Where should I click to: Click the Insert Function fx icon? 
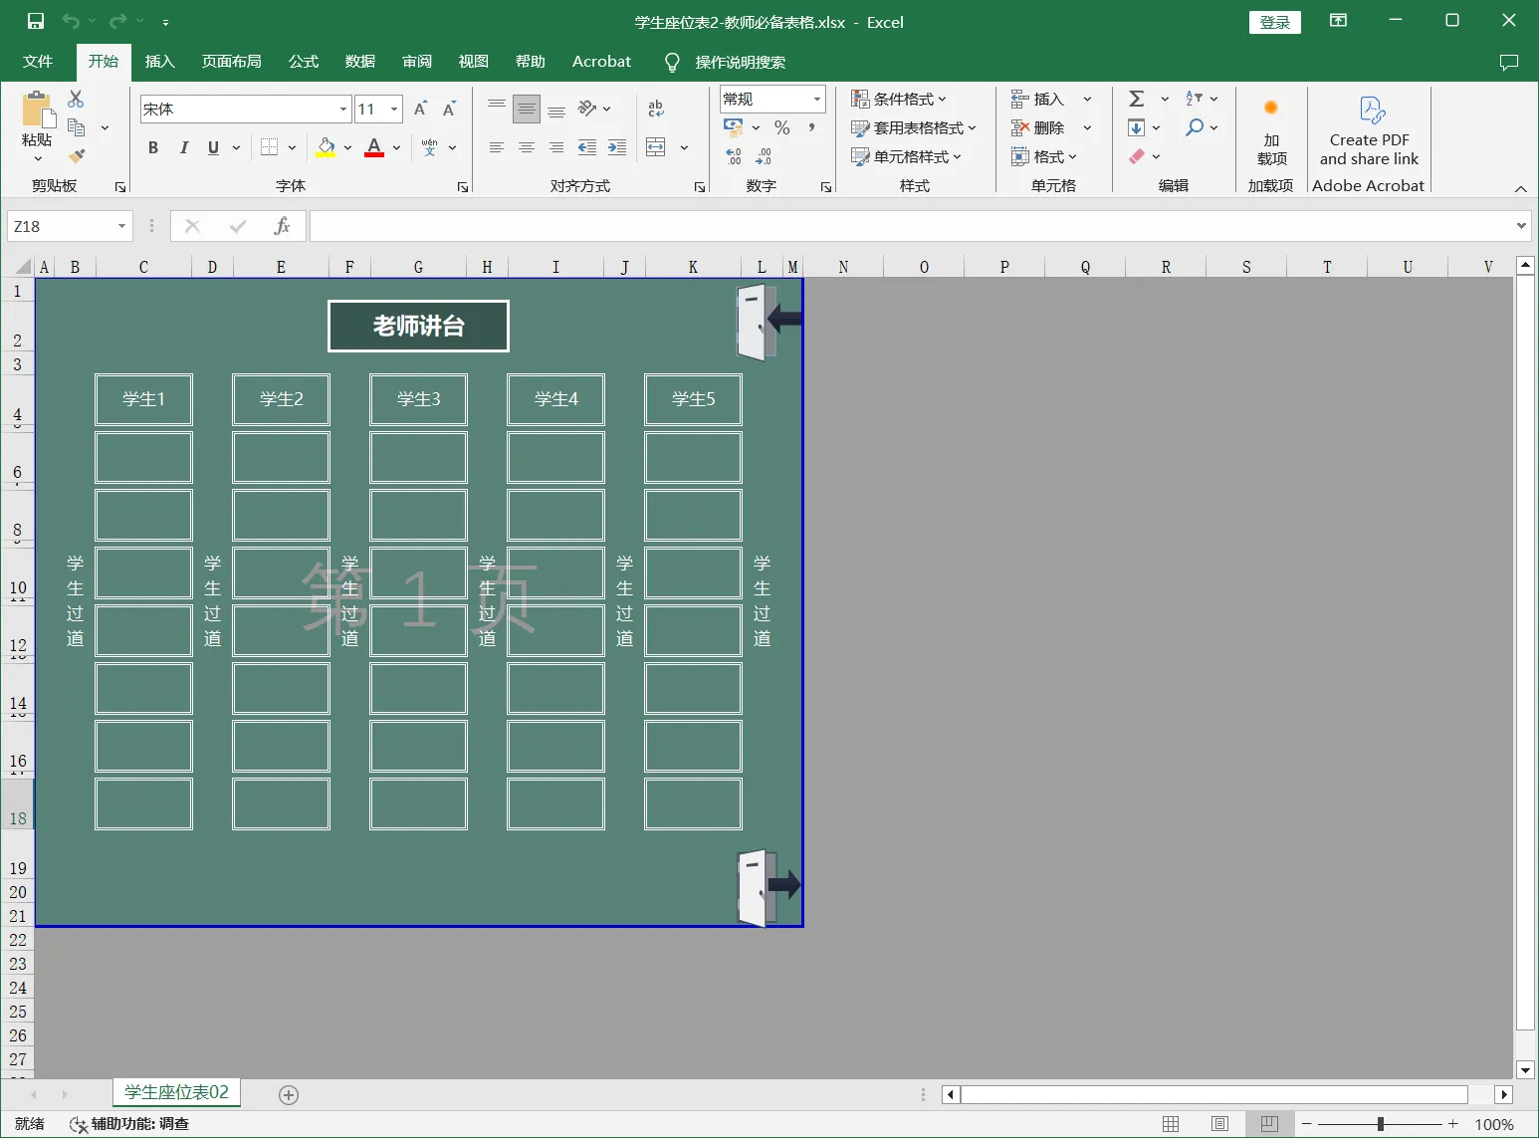(x=282, y=226)
